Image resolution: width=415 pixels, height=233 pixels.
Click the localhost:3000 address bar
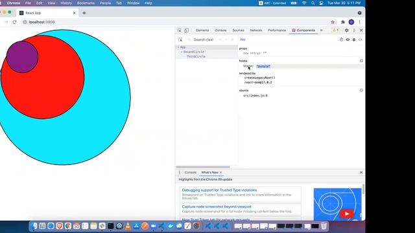click(x=41, y=22)
